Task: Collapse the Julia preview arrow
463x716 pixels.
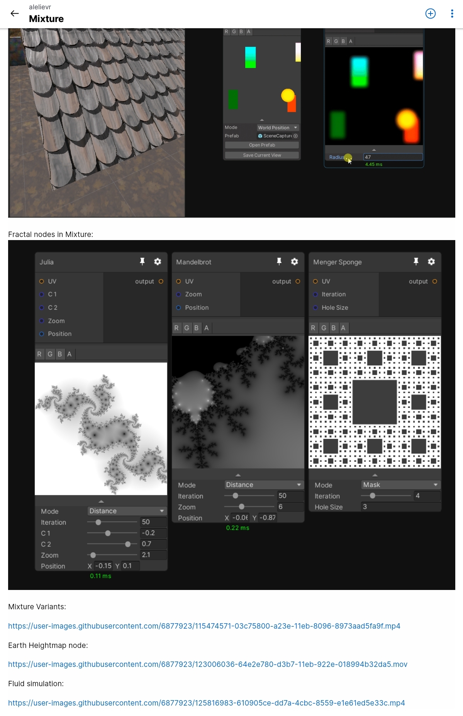Action: (x=101, y=501)
